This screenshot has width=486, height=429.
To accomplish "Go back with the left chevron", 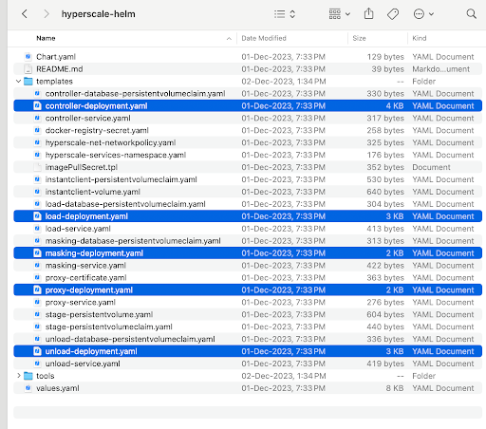I will coord(25,14).
